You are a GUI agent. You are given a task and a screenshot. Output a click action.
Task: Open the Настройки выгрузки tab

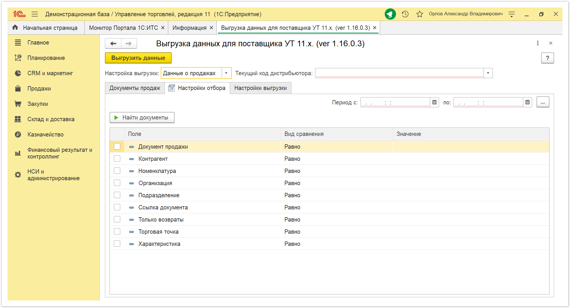click(260, 88)
